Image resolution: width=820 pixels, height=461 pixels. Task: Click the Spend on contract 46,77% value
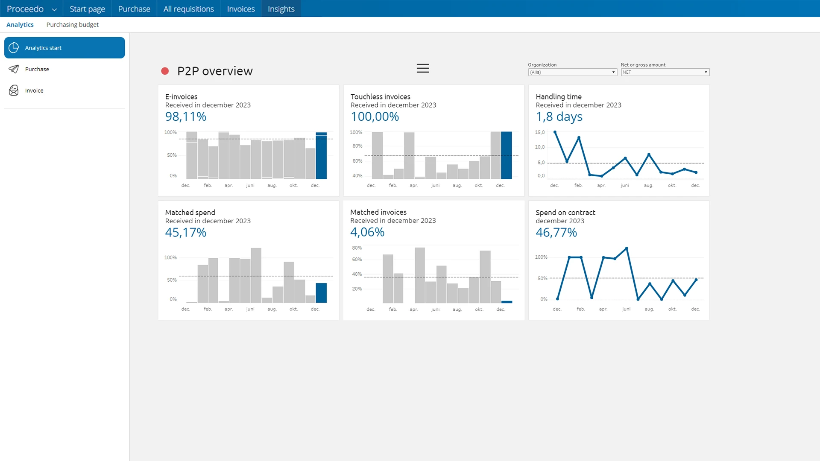556,233
